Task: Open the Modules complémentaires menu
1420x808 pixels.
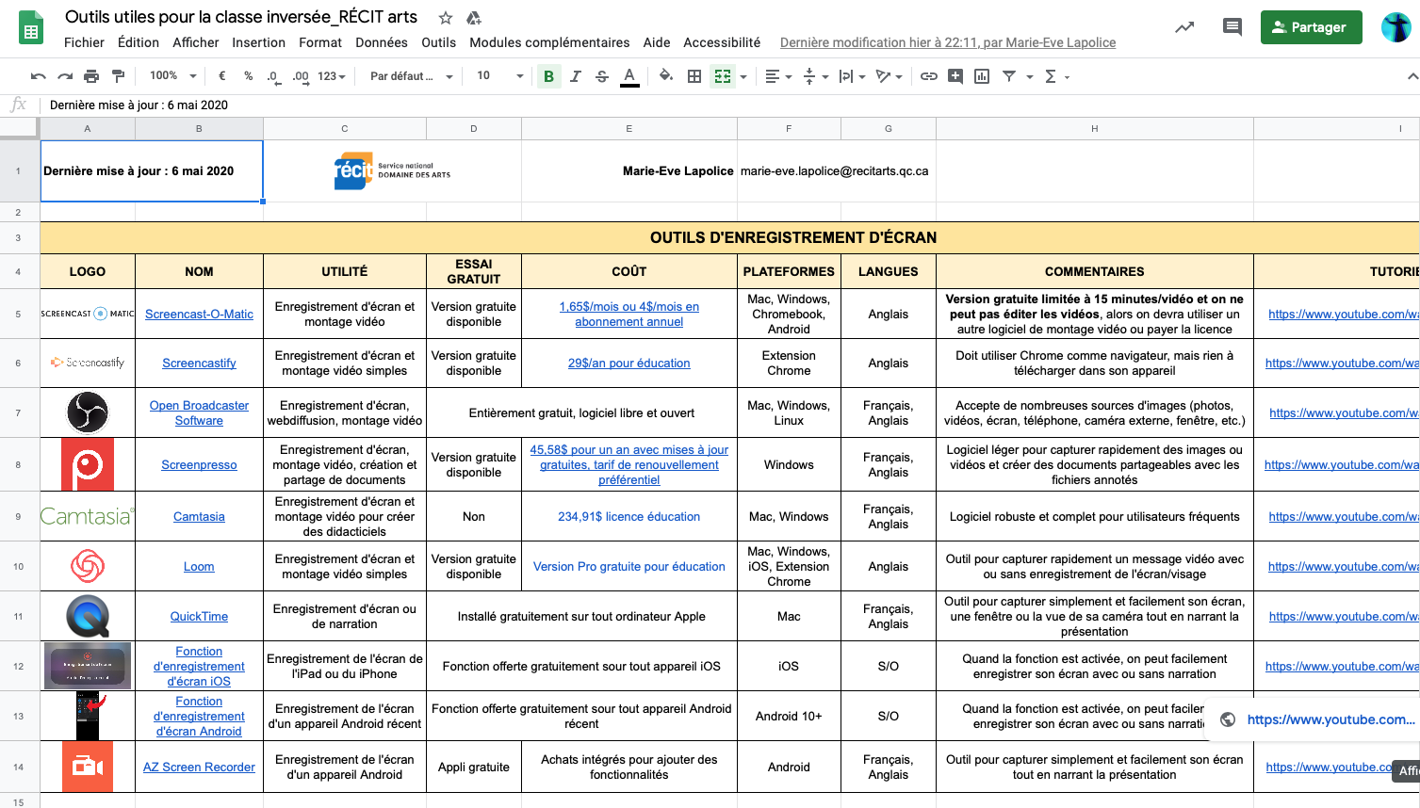Action: tap(549, 42)
